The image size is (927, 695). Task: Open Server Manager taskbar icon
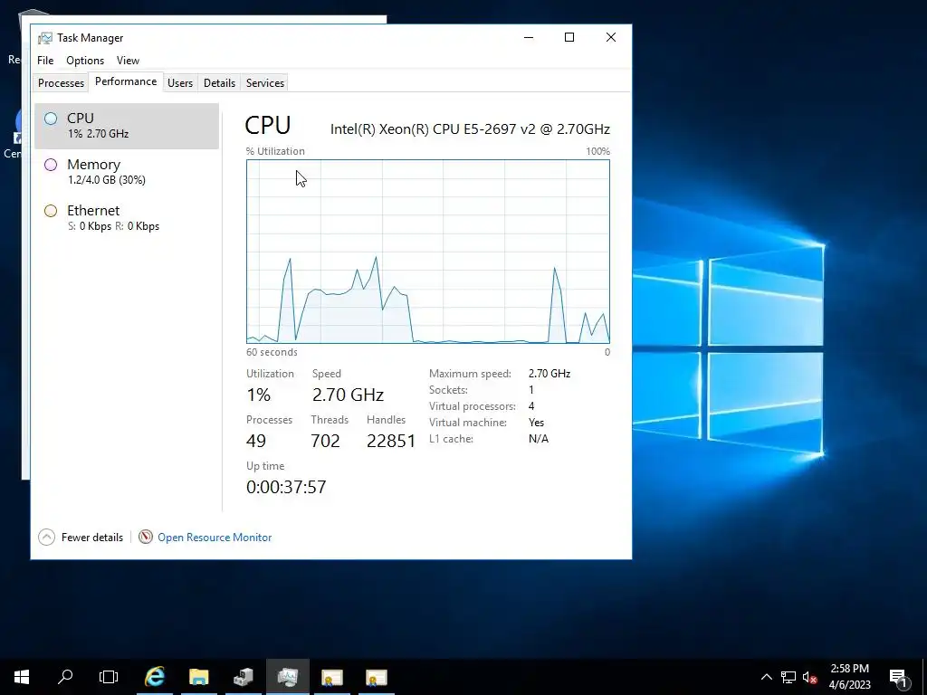[x=244, y=677]
